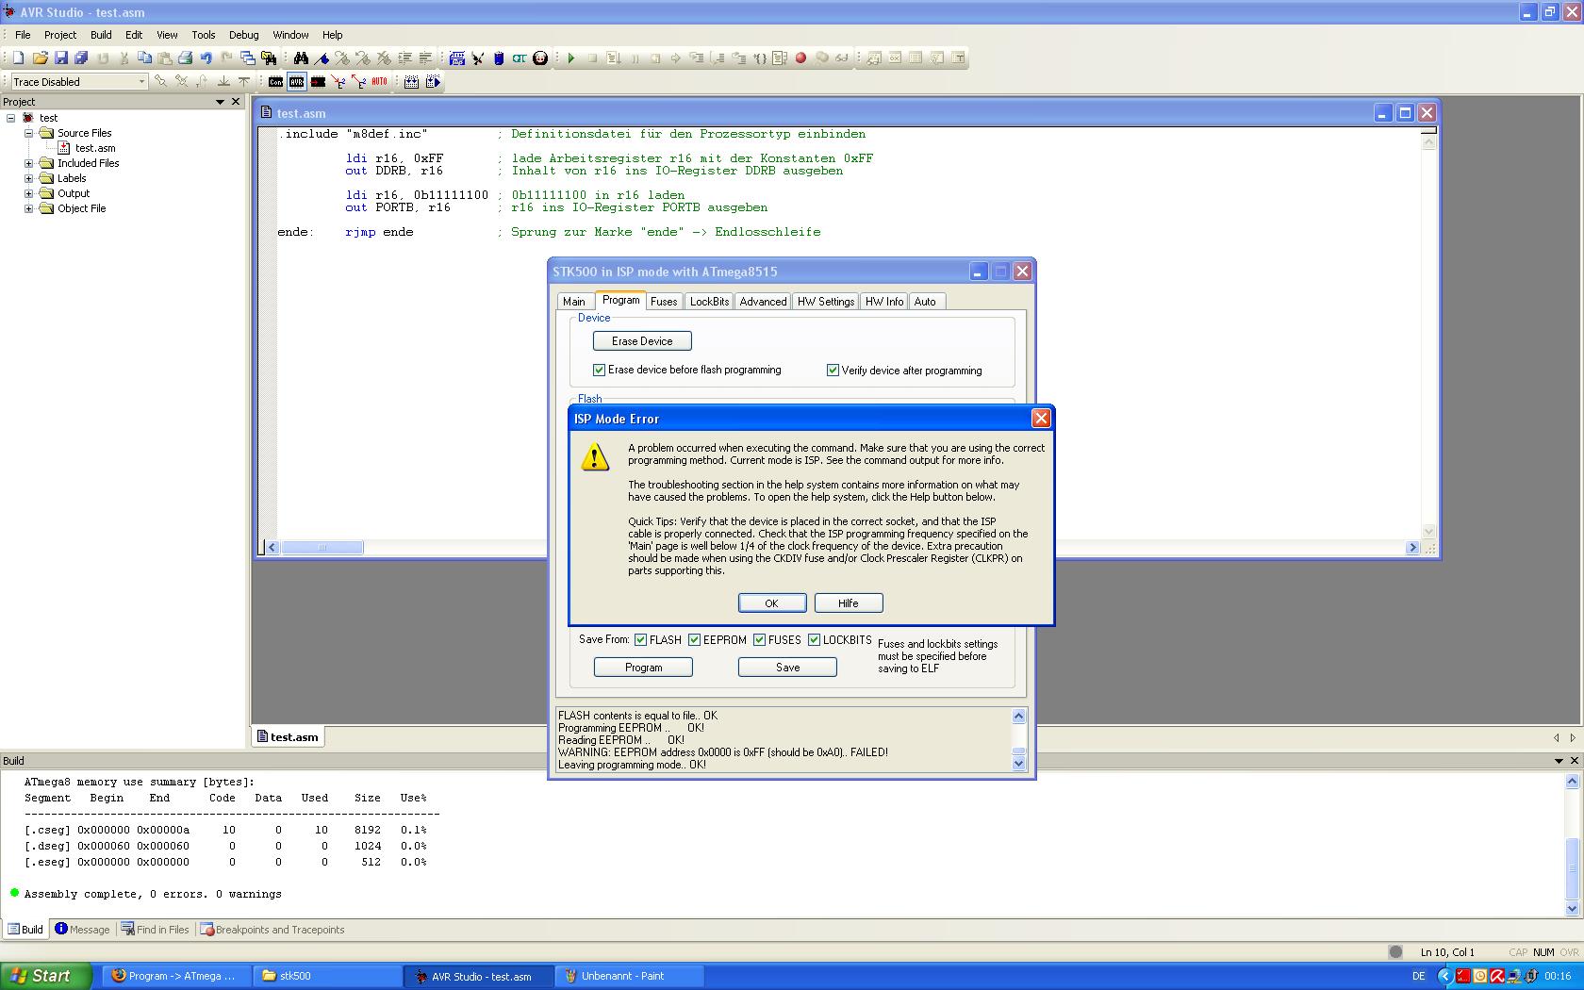Click OK in ISP Mode Error dialog
Screen dimensions: 1584x990
coord(771,603)
